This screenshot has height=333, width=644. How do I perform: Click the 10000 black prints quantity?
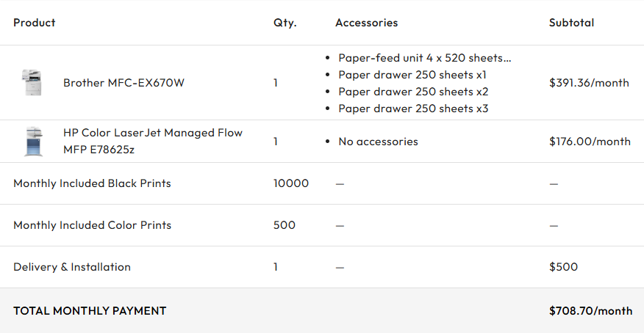pos(291,183)
